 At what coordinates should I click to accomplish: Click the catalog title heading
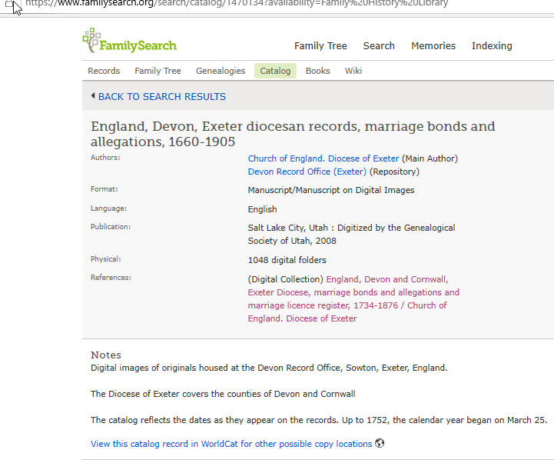click(x=293, y=134)
